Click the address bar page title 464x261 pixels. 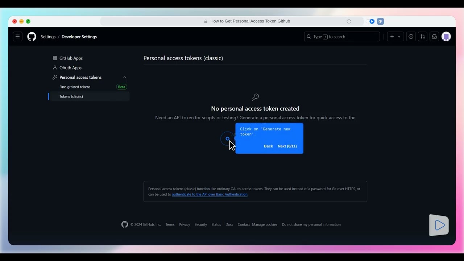(250, 21)
